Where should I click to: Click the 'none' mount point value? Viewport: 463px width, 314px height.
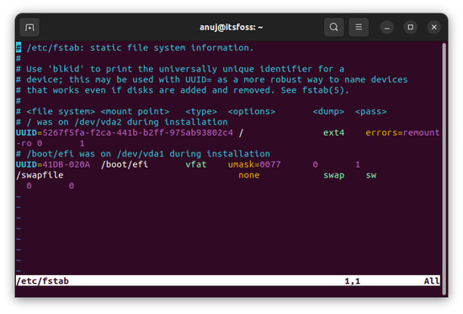coord(249,175)
